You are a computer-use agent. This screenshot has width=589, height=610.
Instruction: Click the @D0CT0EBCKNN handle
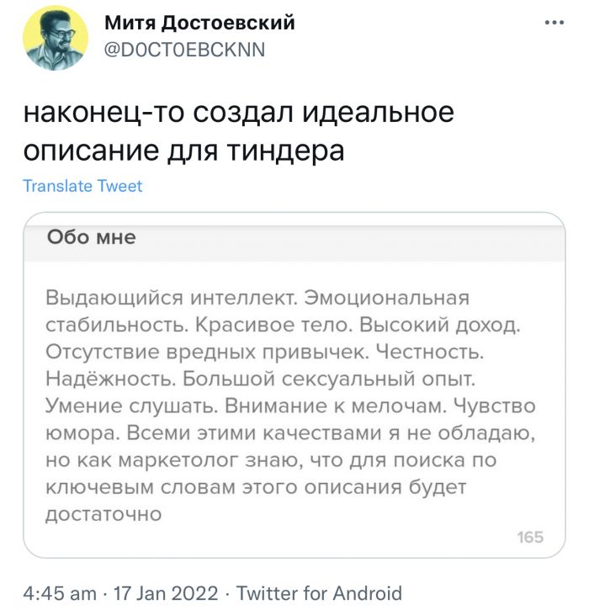click(184, 50)
